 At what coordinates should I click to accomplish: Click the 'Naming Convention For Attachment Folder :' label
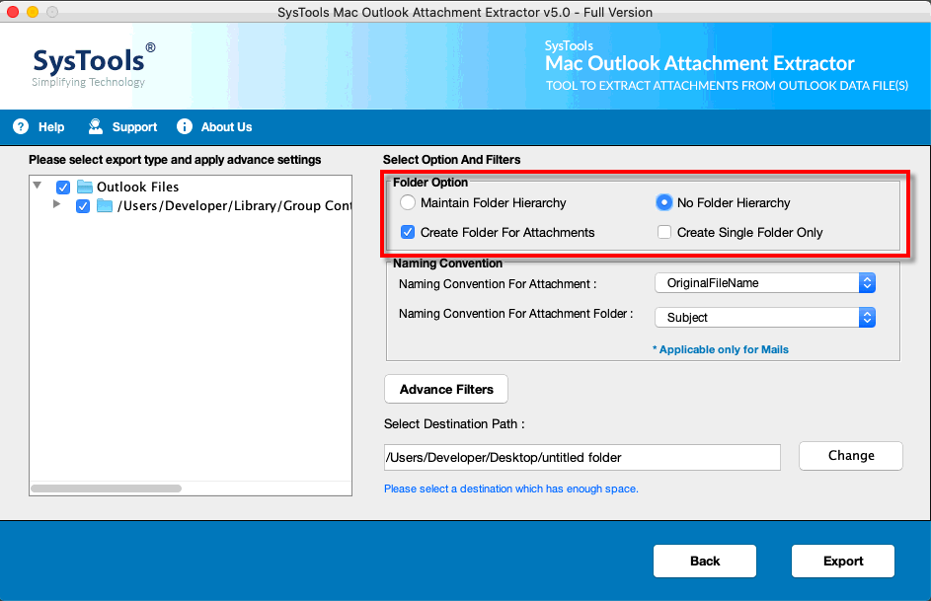516,314
